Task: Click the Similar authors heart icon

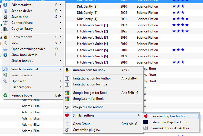Action: [x=67, y=115]
